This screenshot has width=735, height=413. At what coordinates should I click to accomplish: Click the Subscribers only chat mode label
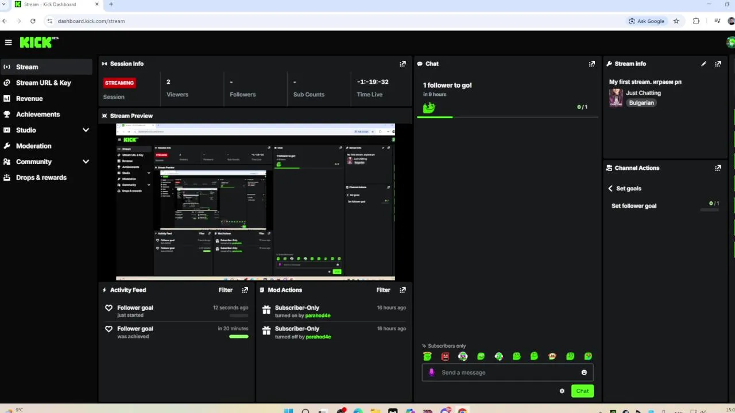(447, 346)
